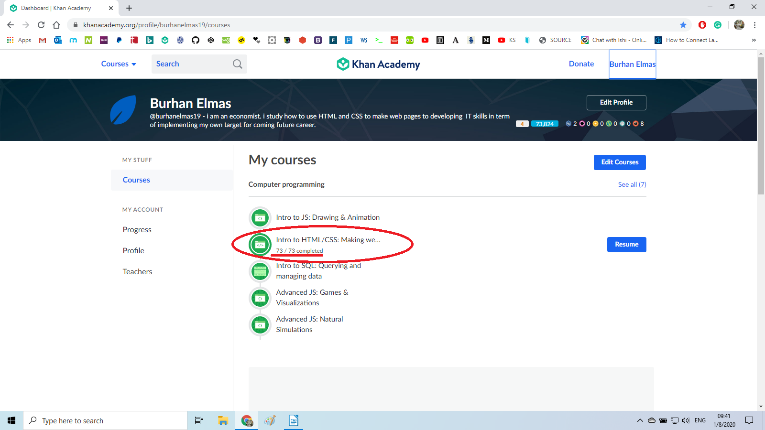This screenshot has height=430, width=765.
Task: Open Intro to SQL course link
Action: click(x=318, y=271)
